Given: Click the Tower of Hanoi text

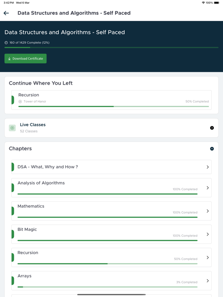Looking at the screenshot, I should pos(35,102).
